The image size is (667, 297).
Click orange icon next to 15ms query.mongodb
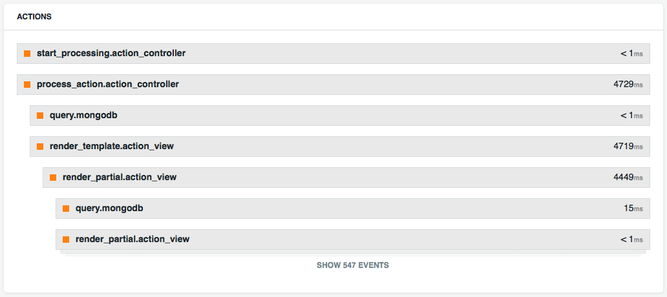pyautogui.click(x=66, y=209)
